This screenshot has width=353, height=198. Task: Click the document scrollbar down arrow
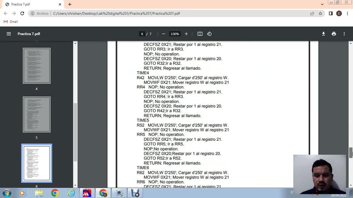click(x=351, y=186)
